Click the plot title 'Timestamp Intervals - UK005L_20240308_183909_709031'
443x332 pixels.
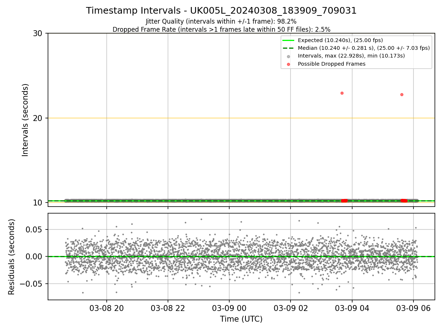[221, 11]
